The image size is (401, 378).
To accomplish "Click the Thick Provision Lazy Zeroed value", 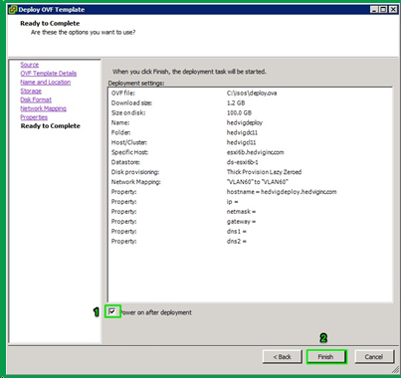I will click(264, 172).
